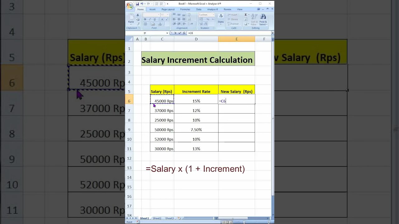Viewport: 399px width, 224px height.
Task: Click Cancel X in formula bar
Action: coord(175,33)
